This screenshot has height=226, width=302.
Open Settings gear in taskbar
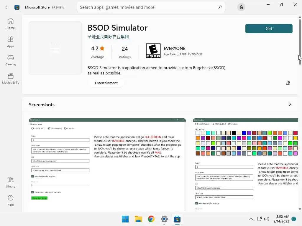pos(164,219)
